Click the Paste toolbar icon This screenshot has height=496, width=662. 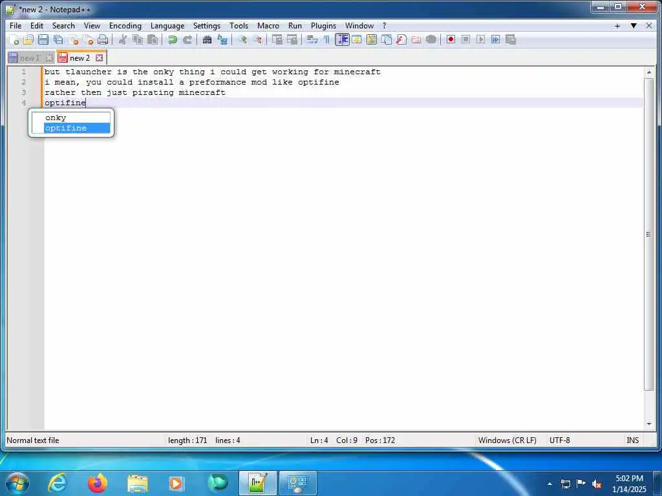click(153, 39)
